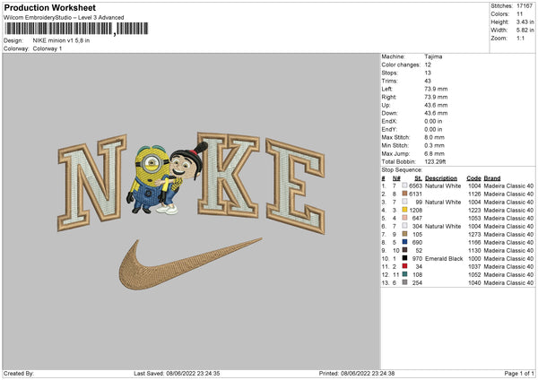
Task: Select the Emerald Black color swatch
Action: coord(405,258)
